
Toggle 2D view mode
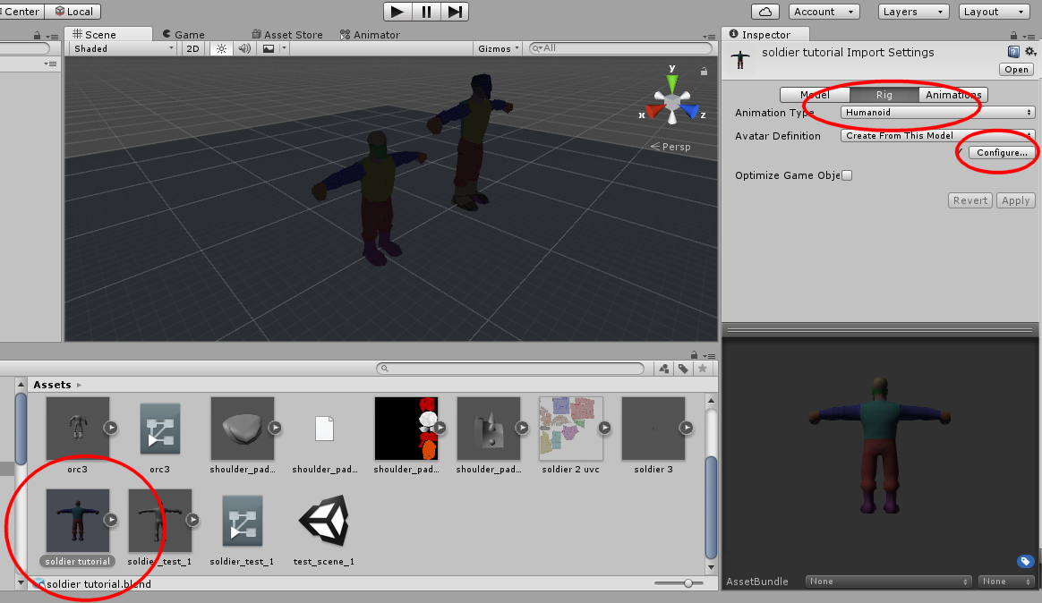tap(192, 48)
